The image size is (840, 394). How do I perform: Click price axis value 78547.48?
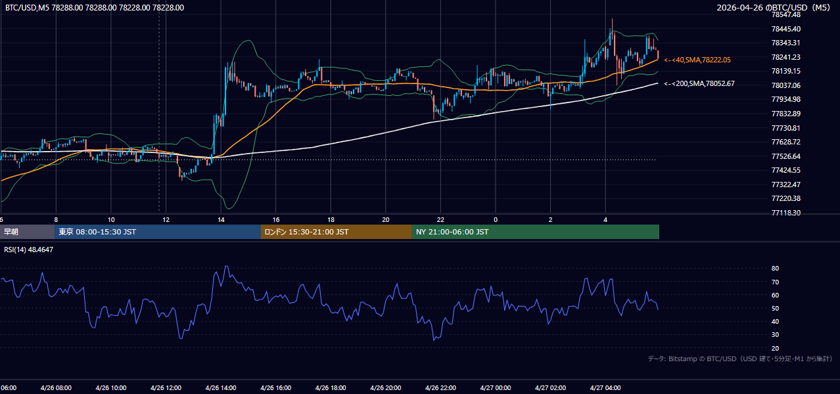click(785, 14)
